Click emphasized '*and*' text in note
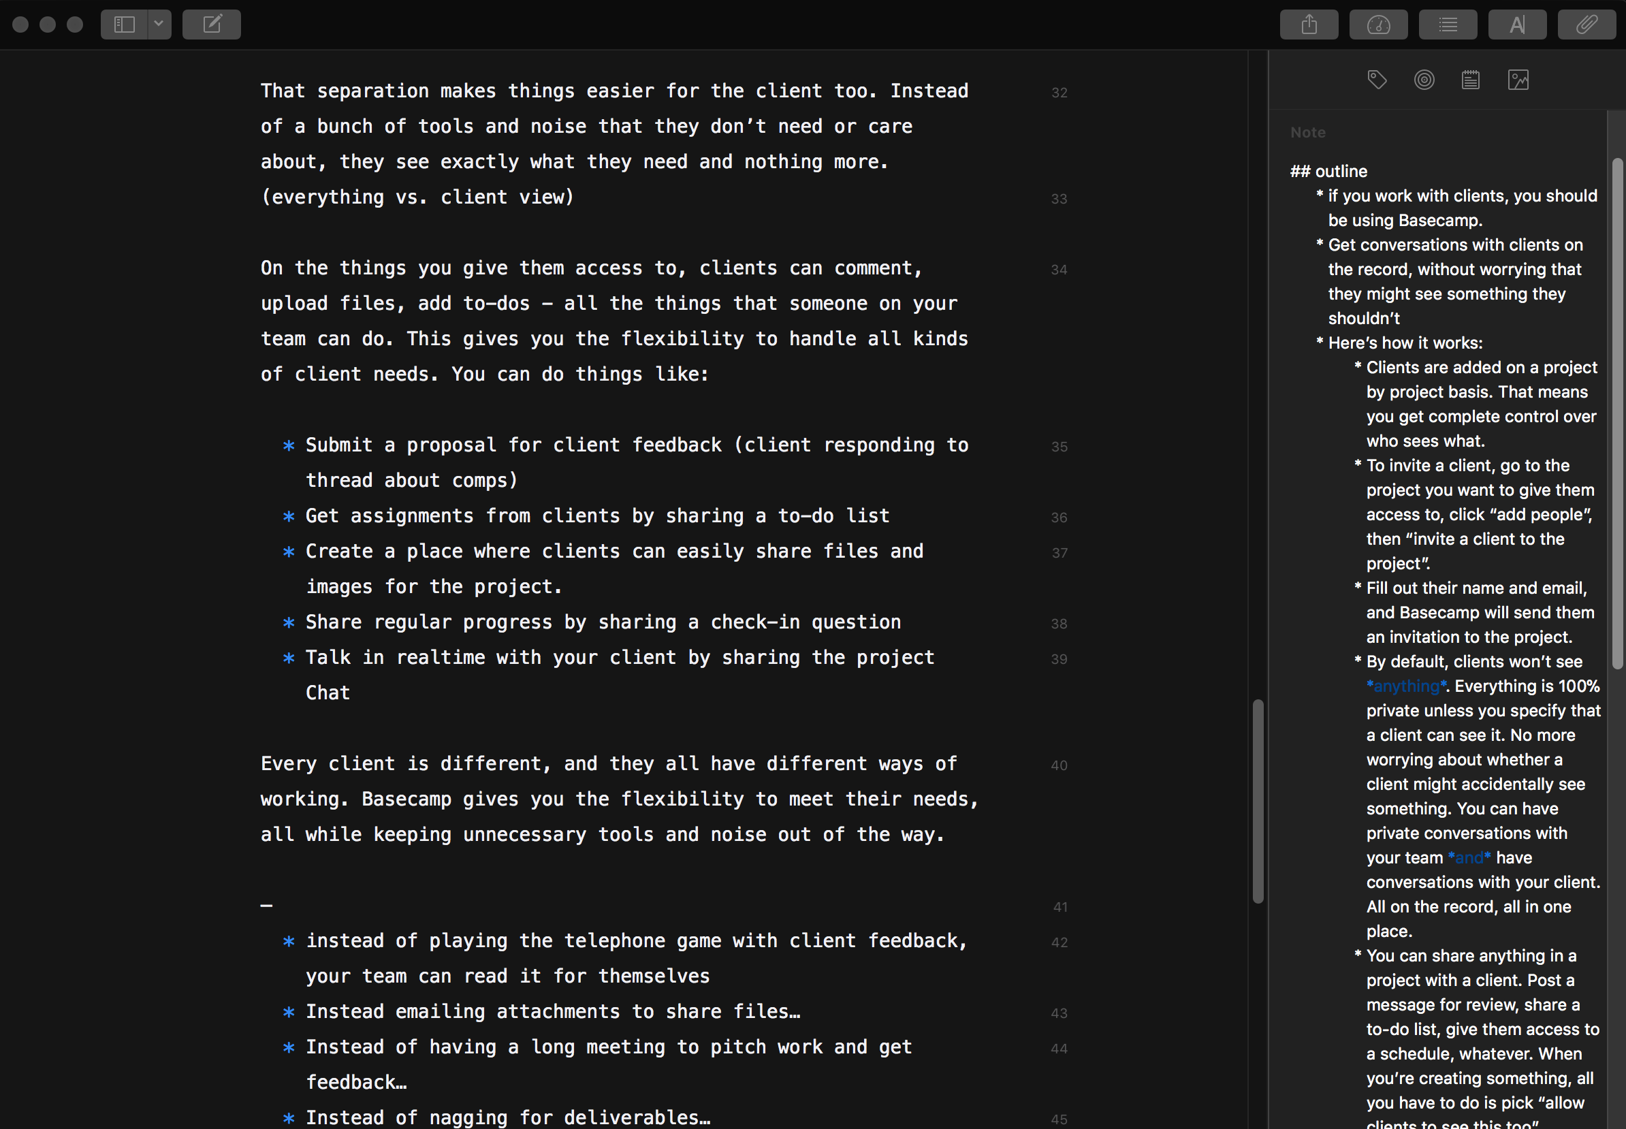Viewport: 1626px width, 1129px height. (1469, 857)
